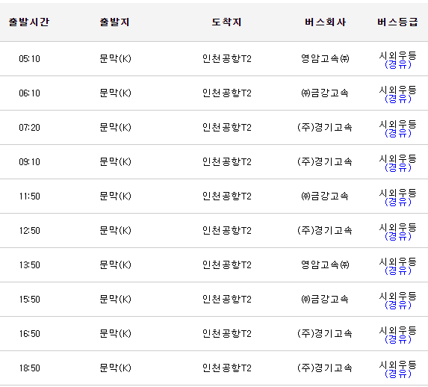Click the 버스등급 column header
This screenshot has width=428, height=387.
click(x=397, y=22)
